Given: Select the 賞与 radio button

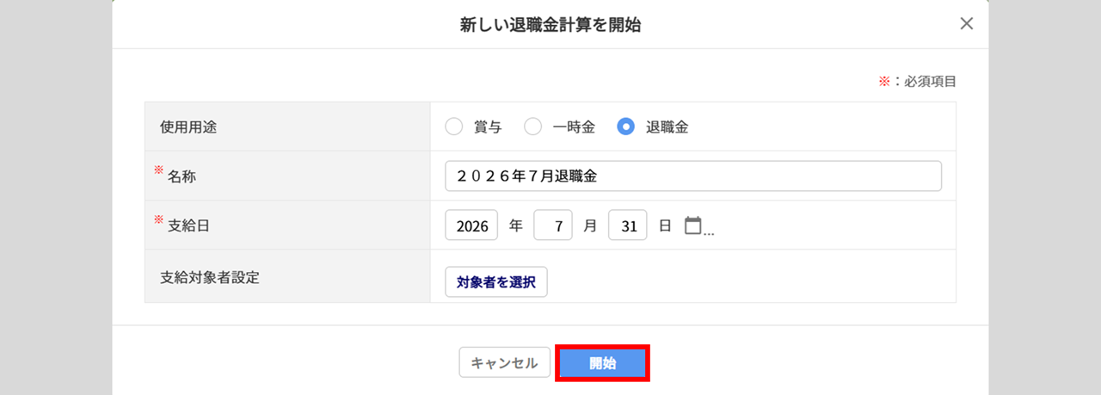Looking at the screenshot, I should [454, 127].
